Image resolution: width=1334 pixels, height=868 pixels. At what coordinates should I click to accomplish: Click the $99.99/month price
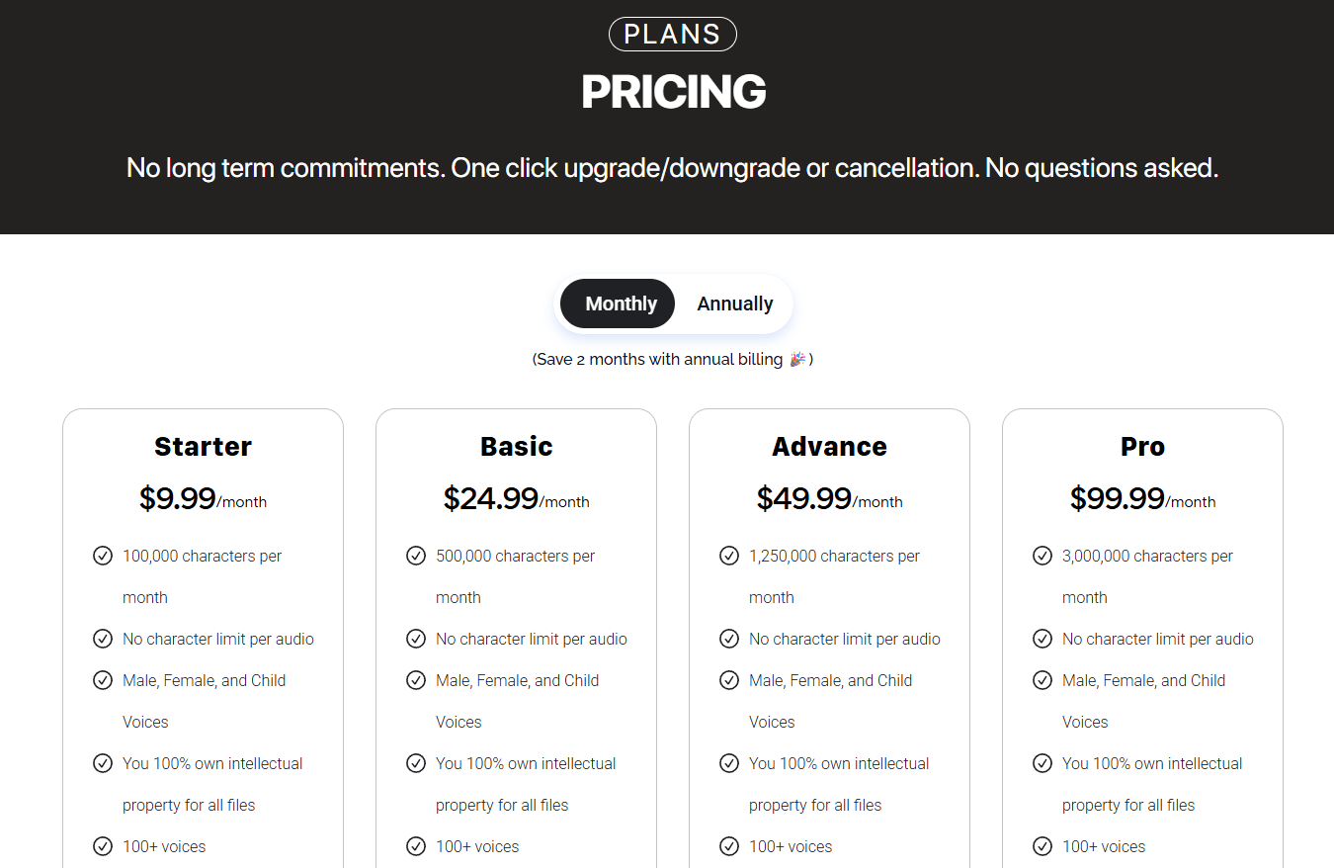coord(1142,499)
